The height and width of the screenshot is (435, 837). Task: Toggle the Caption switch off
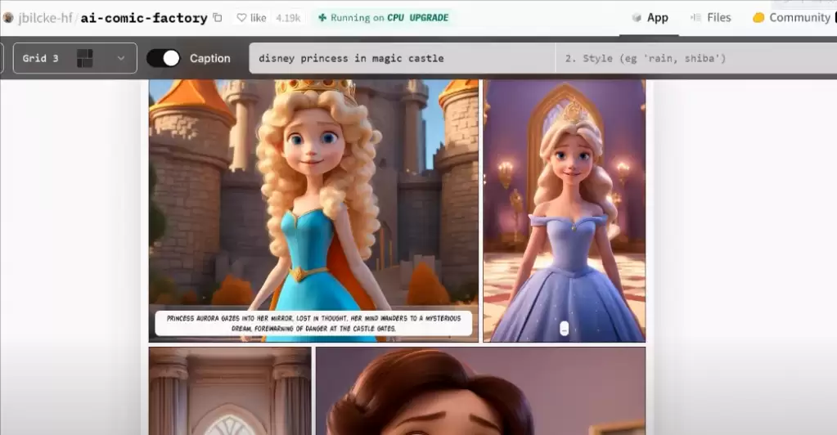pyautogui.click(x=164, y=58)
